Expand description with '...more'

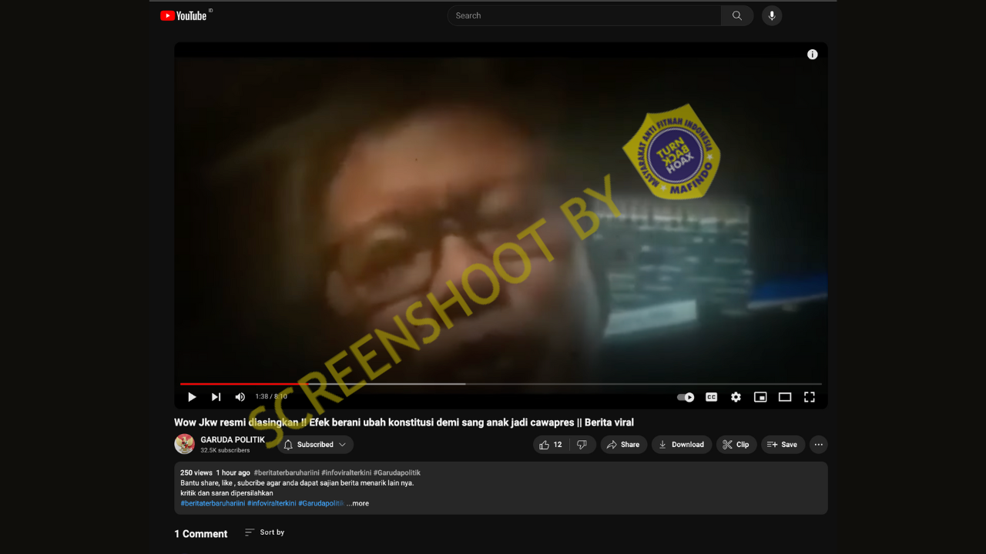point(357,503)
